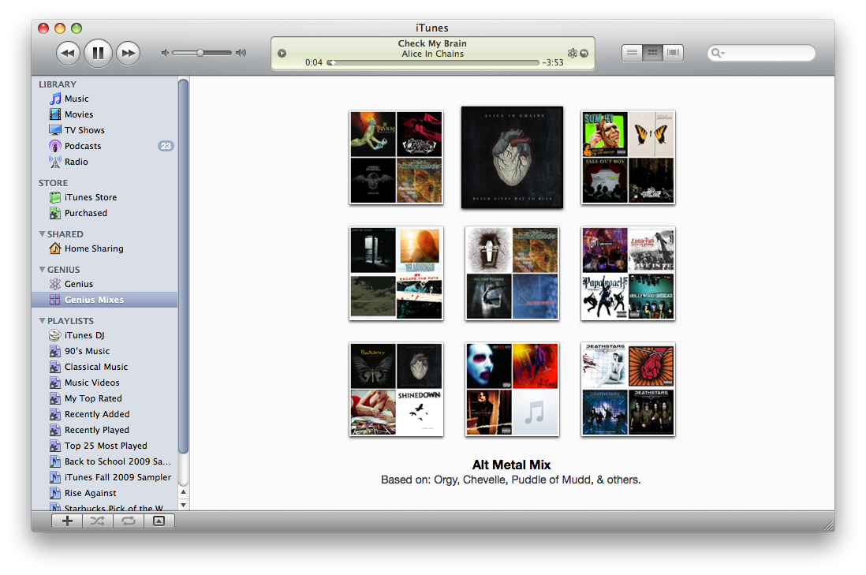Click the search field
Viewport: 866px width, 575px height.
coord(761,53)
